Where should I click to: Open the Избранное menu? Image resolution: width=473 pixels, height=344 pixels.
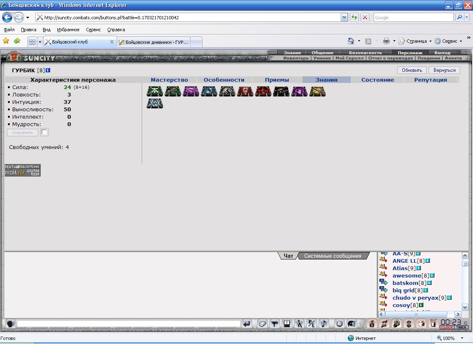pyautogui.click(x=68, y=30)
